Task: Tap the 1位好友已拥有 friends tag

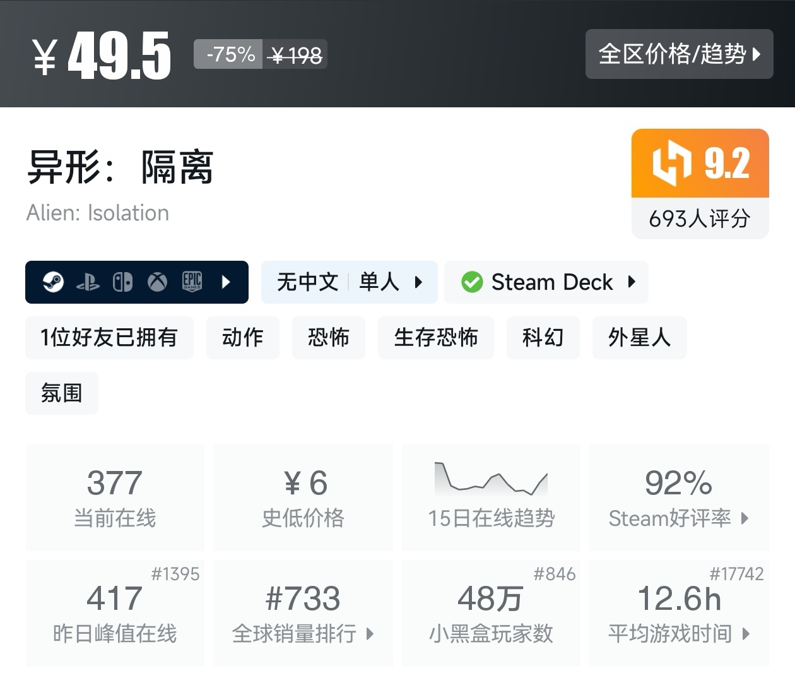Action: (x=109, y=338)
